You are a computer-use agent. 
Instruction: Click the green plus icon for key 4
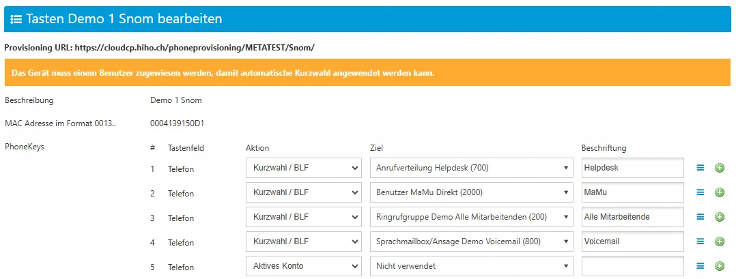point(719,241)
